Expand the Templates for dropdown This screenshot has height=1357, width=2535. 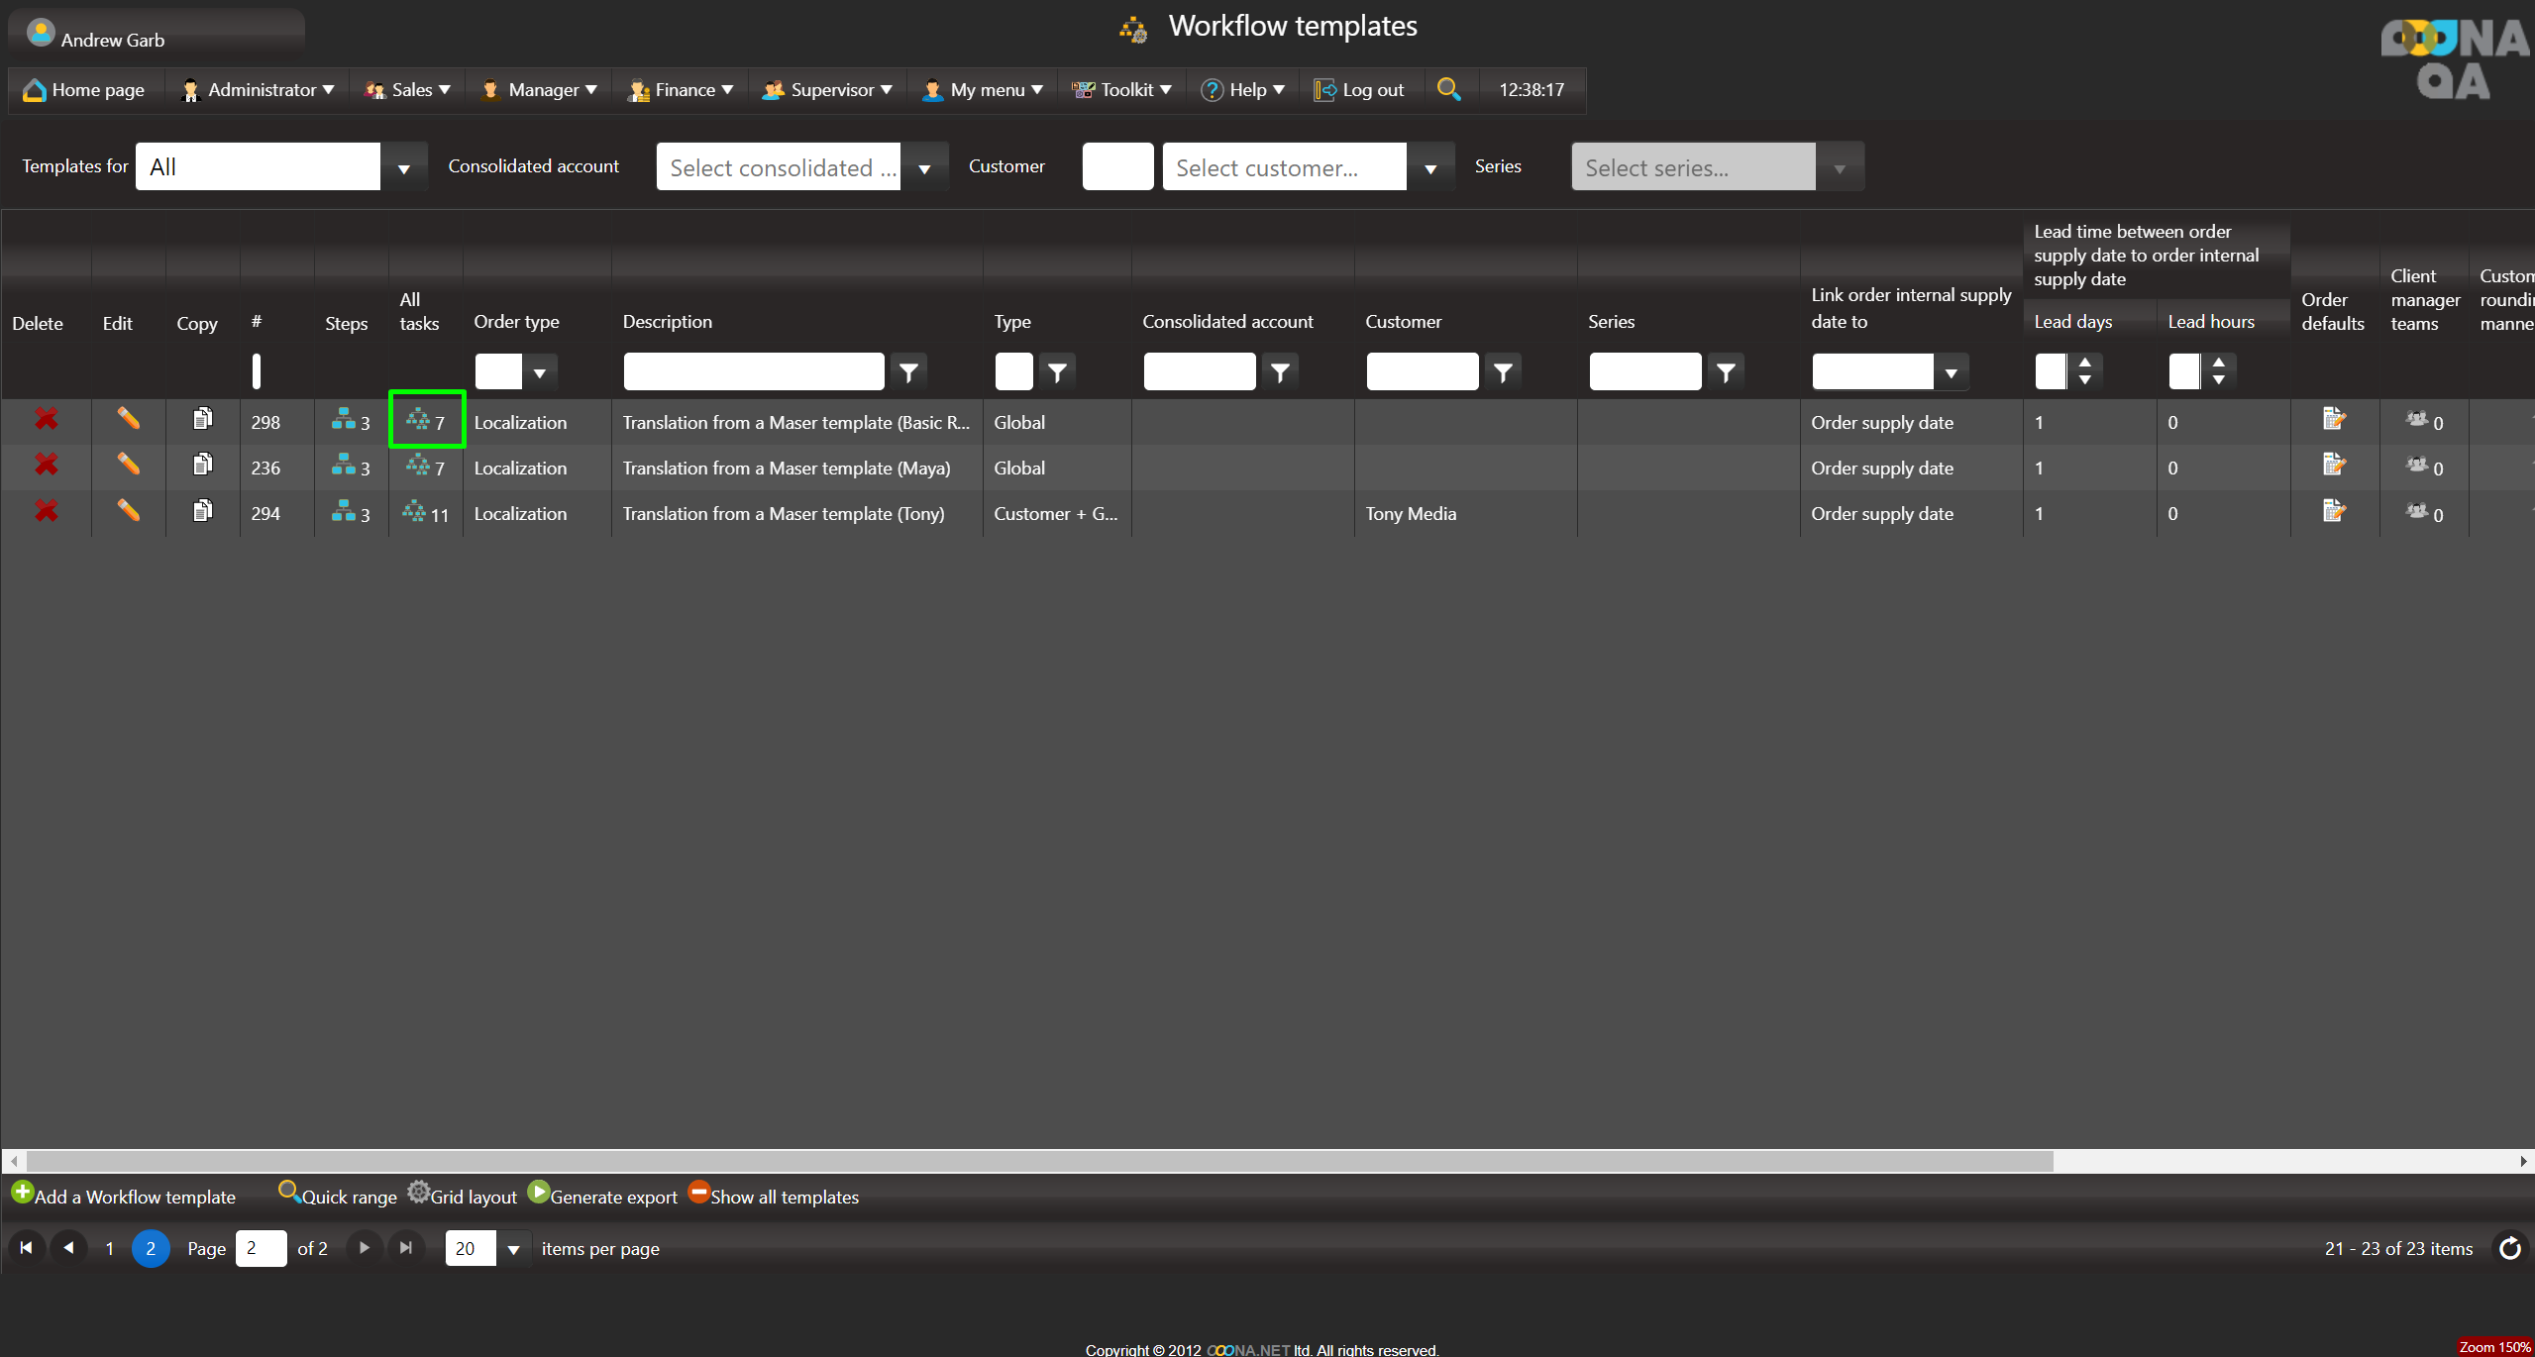(x=403, y=167)
